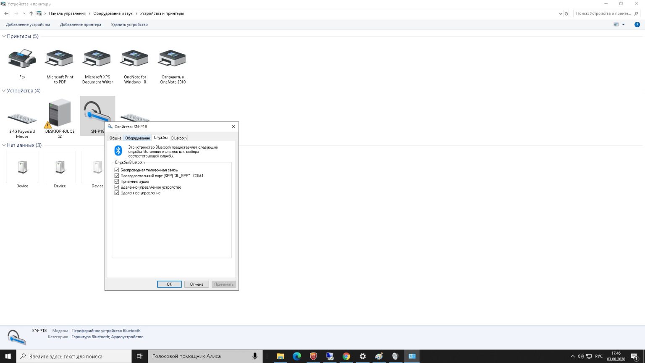The image size is (645, 363).
Task: Navigate to Оборудование и звук breadcrumb
Action: [x=113, y=13]
